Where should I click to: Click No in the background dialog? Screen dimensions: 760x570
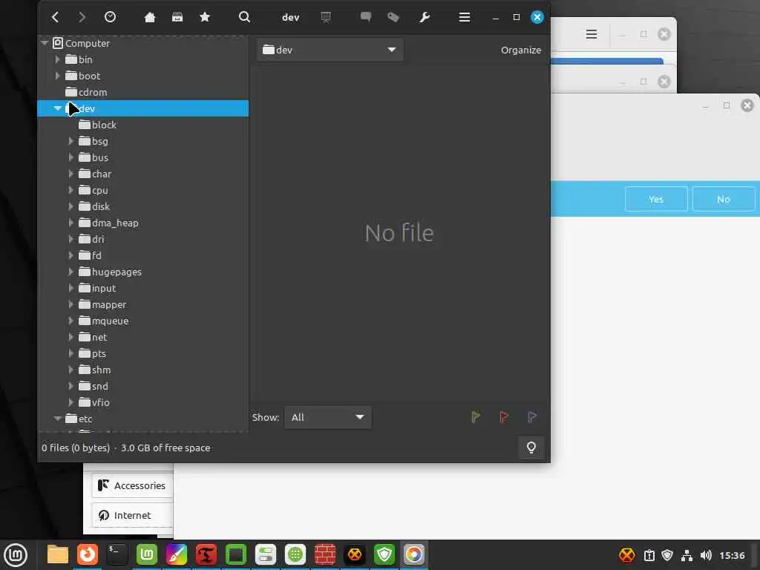pyautogui.click(x=723, y=199)
